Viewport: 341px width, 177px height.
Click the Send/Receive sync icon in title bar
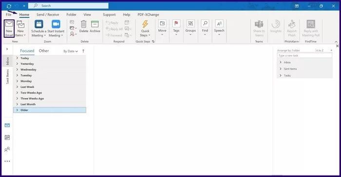pos(9,6)
